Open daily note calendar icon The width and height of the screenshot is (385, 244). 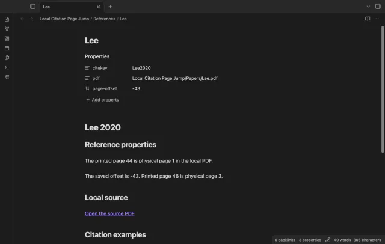[x=7, y=48]
